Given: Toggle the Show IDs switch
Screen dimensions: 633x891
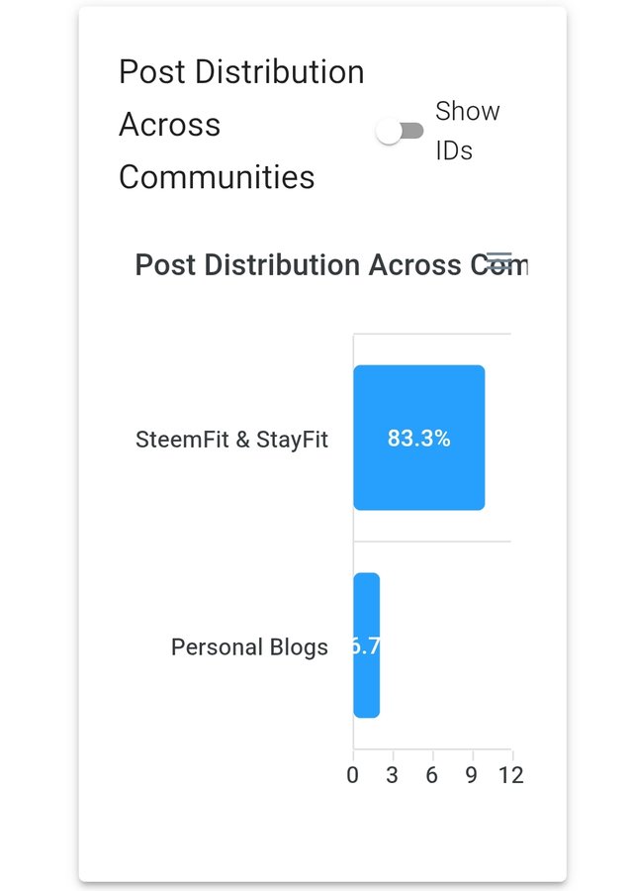Looking at the screenshot, I should click(400, 132).
